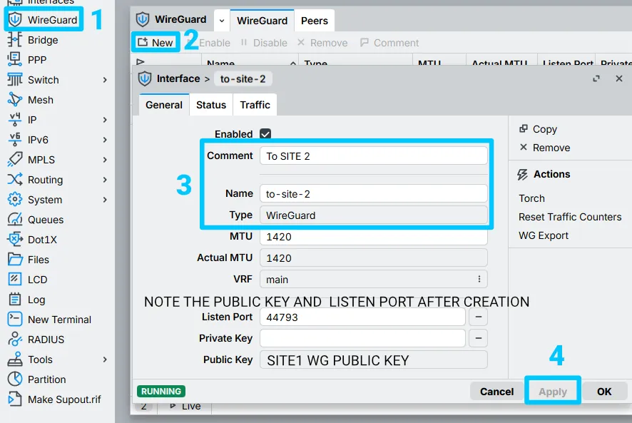Viewport: 632px width, 423px height.
Task: Expand the Tools submenu arrow
Action: tap(105, 360)
